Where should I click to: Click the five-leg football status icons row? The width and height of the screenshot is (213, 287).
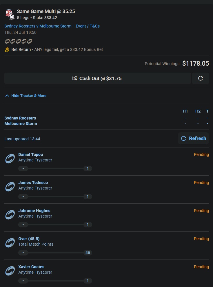pyautogui.click(x=18, y=41)
